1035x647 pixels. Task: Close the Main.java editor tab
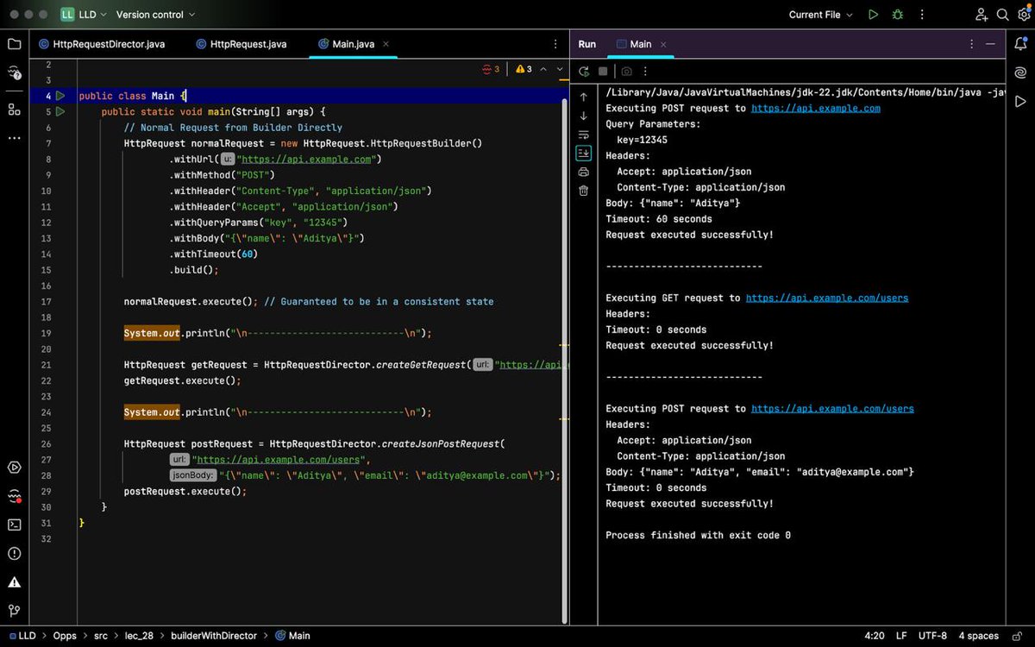click(x=386, y=44)
